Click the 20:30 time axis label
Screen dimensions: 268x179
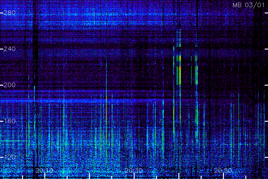(x=134, y=171)
